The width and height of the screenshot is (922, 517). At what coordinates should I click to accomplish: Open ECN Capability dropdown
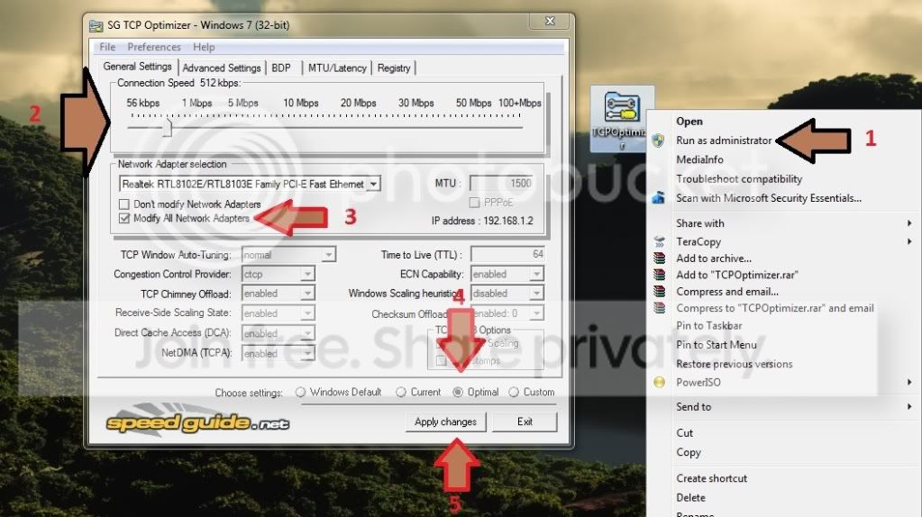tap(536, 275)
